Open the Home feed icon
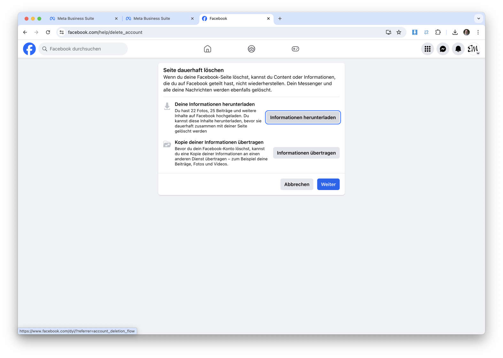The width and height of the screenshot is (503, 358). tap(207, 49)
